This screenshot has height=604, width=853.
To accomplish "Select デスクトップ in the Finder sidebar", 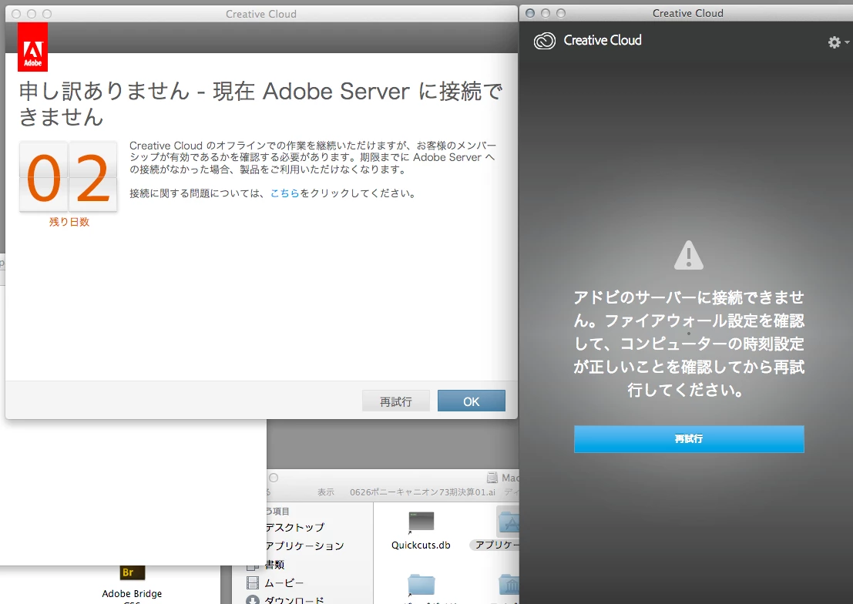I will [x=295, y=527].
